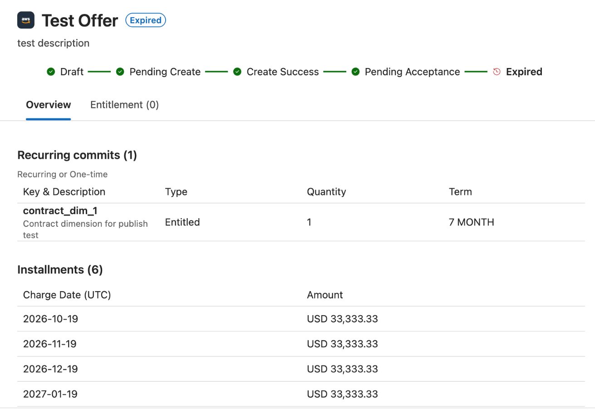
Task: Select the bold Expired step label
Action: click(524, 72)
